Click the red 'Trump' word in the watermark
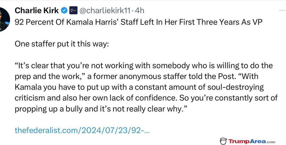286x145 pixels. click(239, 141)
